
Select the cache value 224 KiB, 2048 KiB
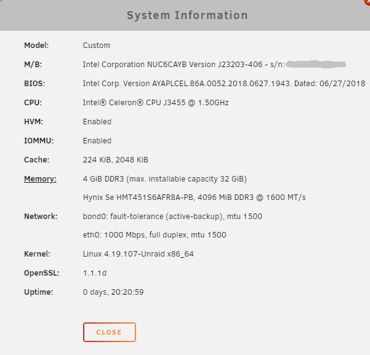pyautogui.click(x=115, y=160)
